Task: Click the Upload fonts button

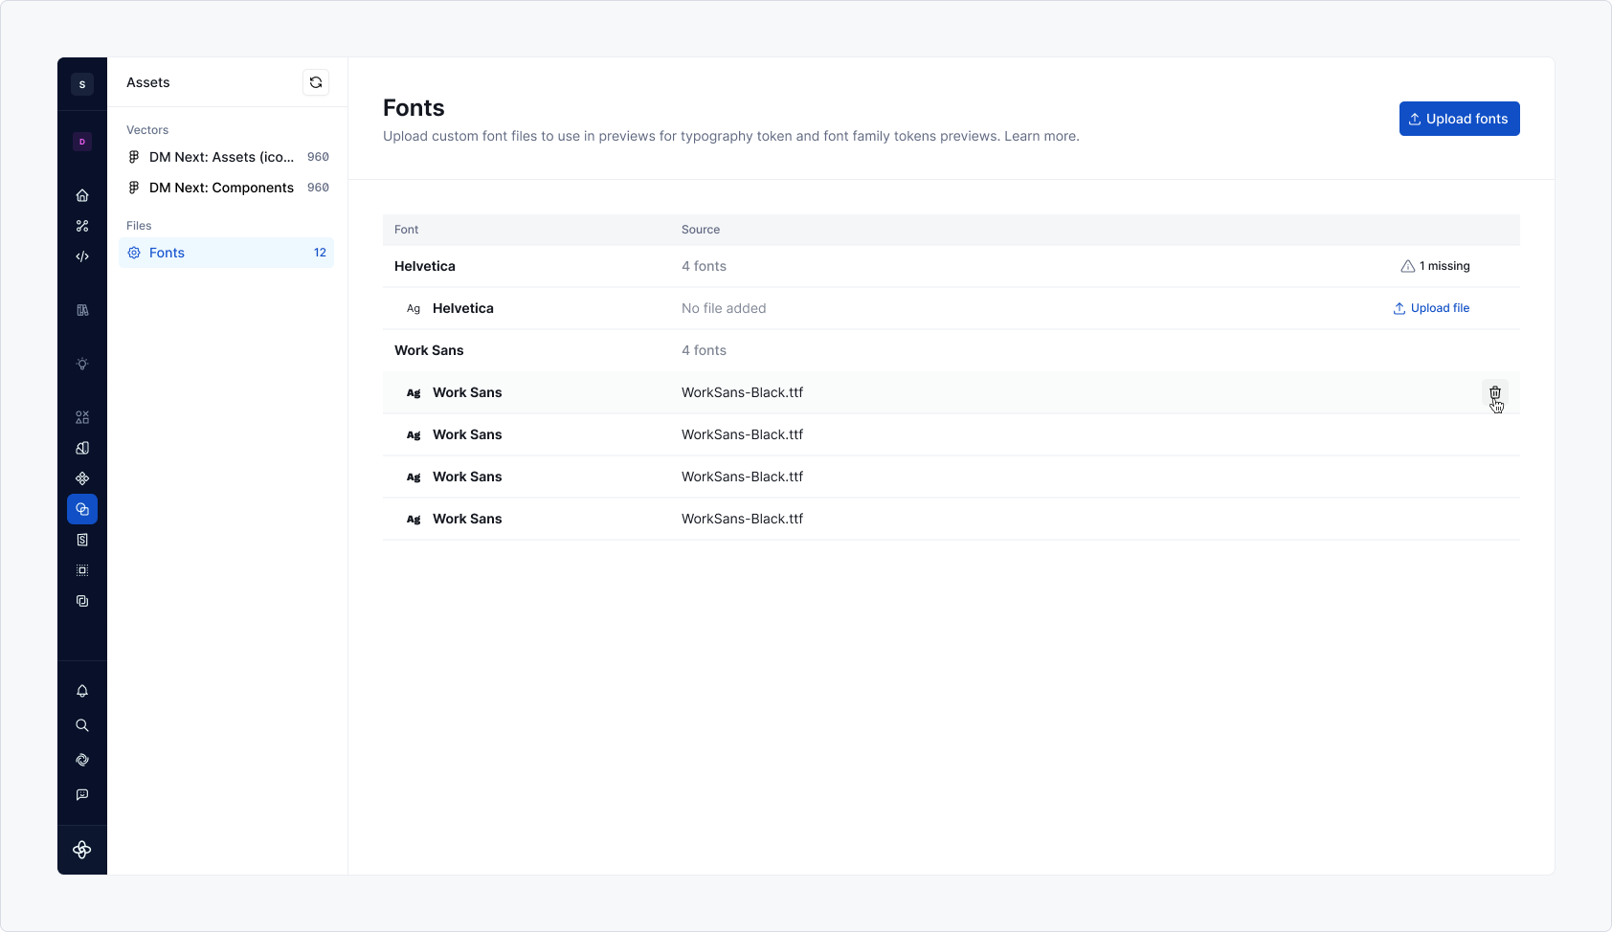Action: tap(1460, 119)
